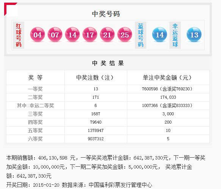
Task: Click the 蓝球号码 label
Action: (x=141, y=35)
